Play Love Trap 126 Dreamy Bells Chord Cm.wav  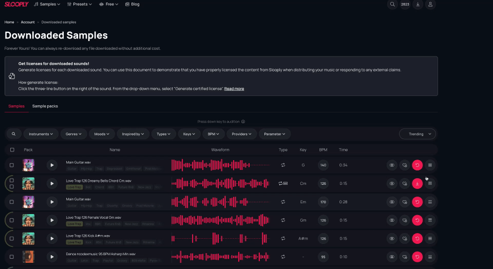click(x=52, y=183)
